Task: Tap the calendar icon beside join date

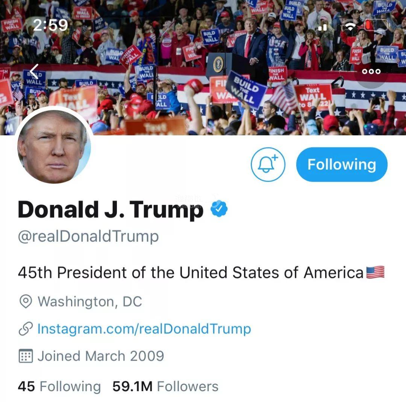Action: click(26, 356)
